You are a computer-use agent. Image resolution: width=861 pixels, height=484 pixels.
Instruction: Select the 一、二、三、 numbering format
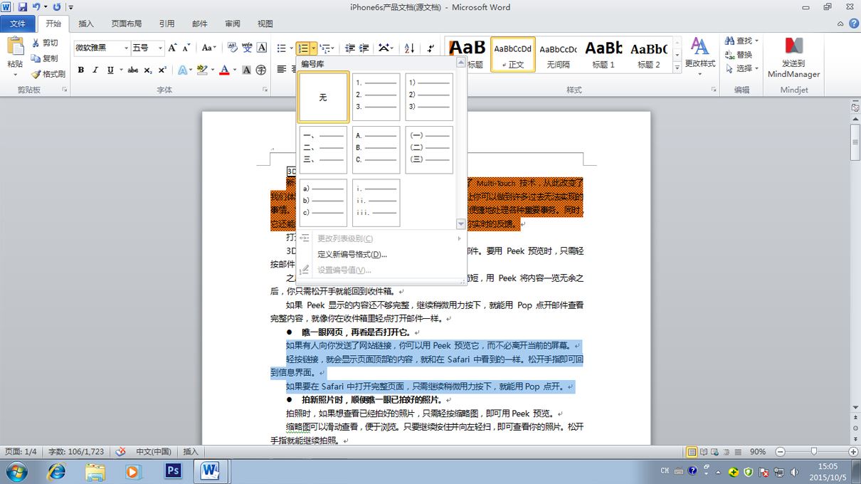pos(323,150)
